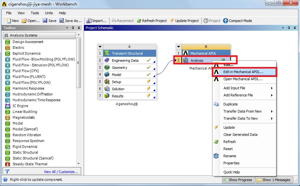Close the Toolbox panel
Viewport: 300px width, 186px height.
coord(79,28)
